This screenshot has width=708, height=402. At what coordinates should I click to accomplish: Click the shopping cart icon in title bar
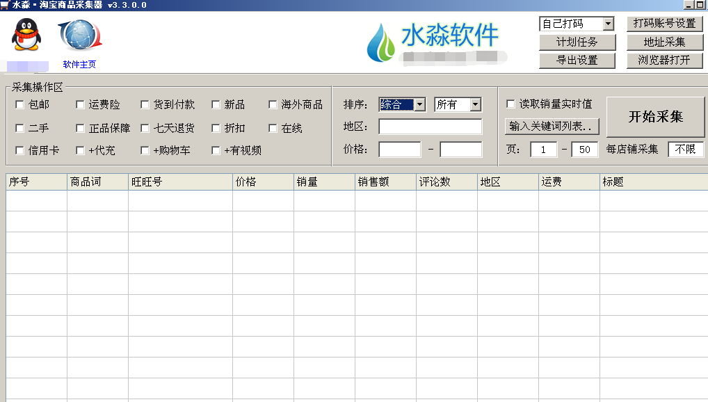pyautogui.click(x=4, y=5)
